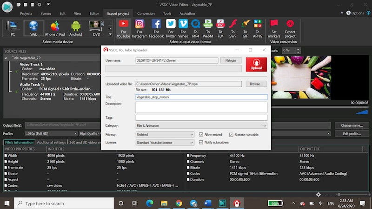Click the Tags input field
Screen dimensions: 372x209
pyautogui.click(x=201, y=118)
